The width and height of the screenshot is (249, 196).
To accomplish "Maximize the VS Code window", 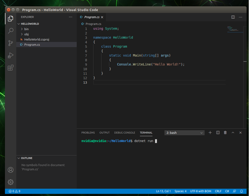I will click(x=18, y=10).
